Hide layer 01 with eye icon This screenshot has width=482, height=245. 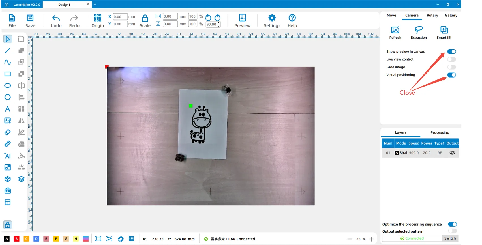(x=452, y=153)
